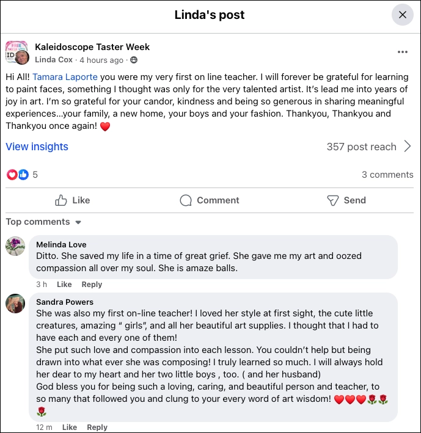Click Melinda Love's profile picture
Screen dimensions: 421x433
[15, 246]
